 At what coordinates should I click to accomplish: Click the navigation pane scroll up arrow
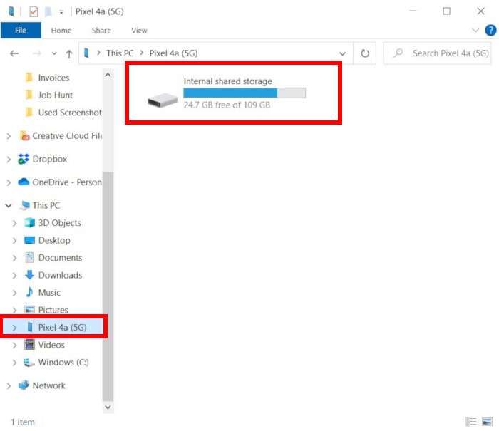pyautogui.click(x=108, y=75)
